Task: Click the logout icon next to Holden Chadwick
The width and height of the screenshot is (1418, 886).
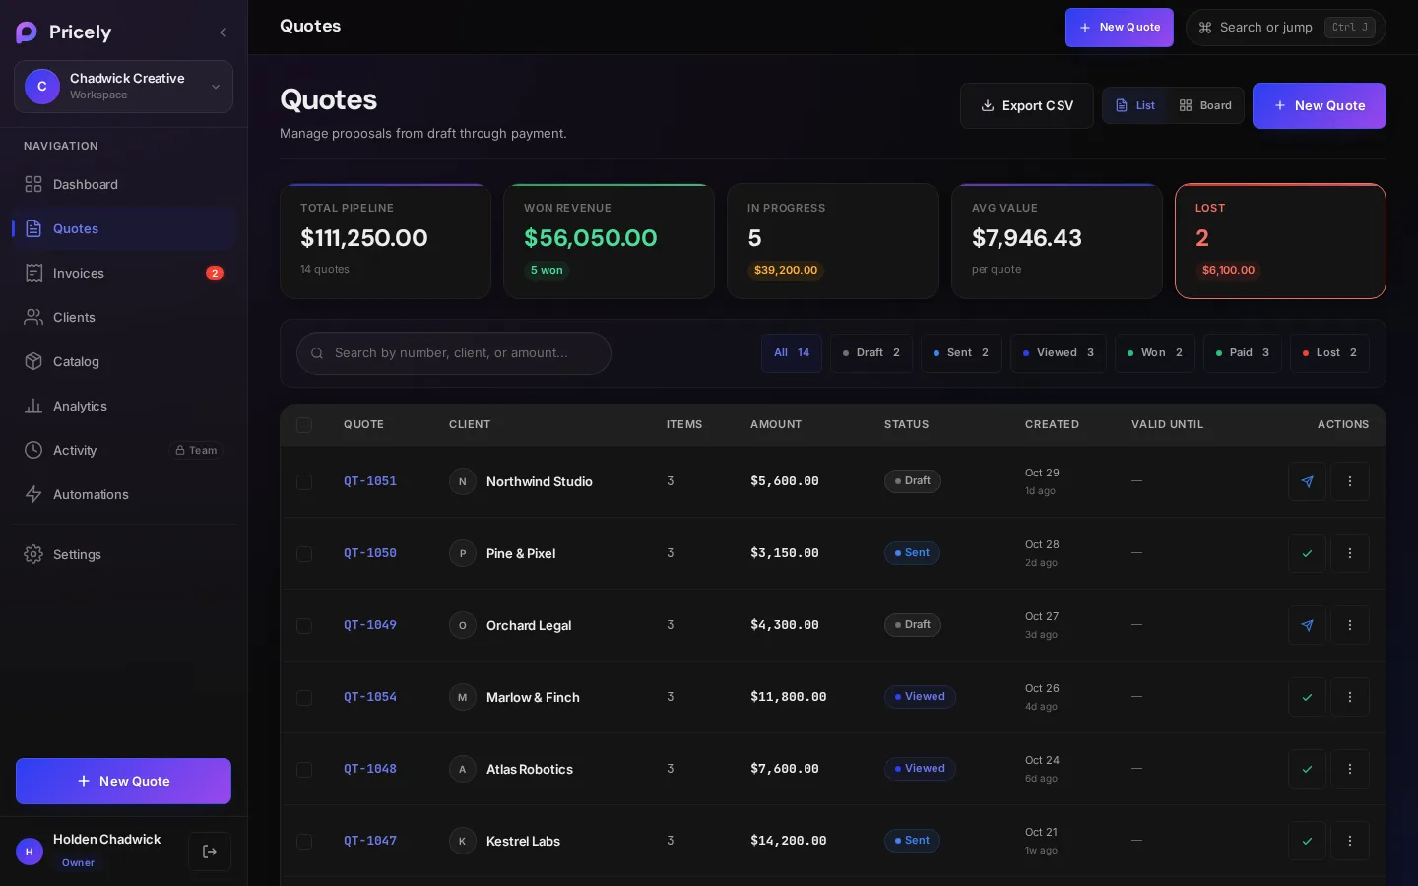Action: 210,852
